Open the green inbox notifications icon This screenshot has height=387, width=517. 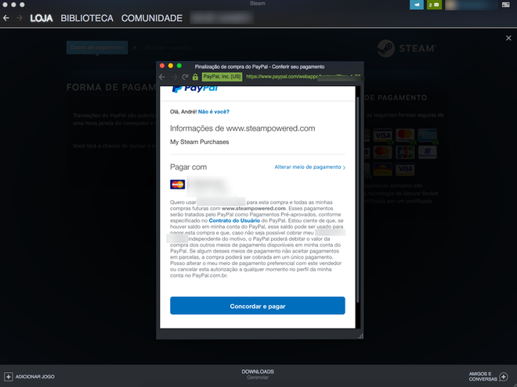[x=434, y=5]
